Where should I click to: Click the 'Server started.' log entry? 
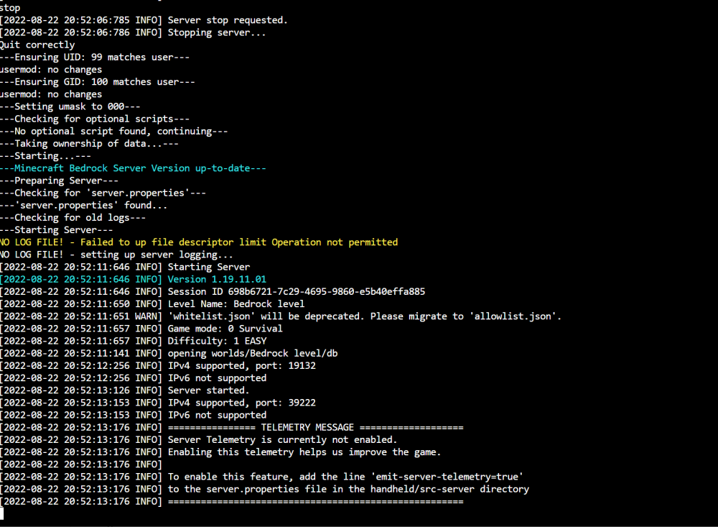coord(124,390)
